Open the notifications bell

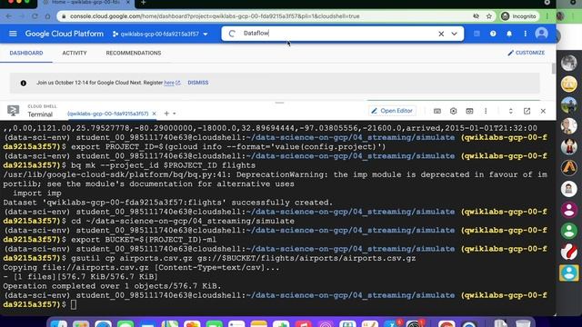(509, 34)
